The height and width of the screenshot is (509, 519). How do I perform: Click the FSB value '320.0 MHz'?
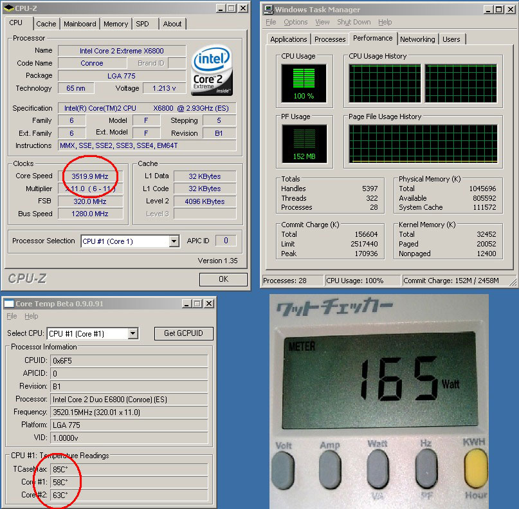(90, 201)
